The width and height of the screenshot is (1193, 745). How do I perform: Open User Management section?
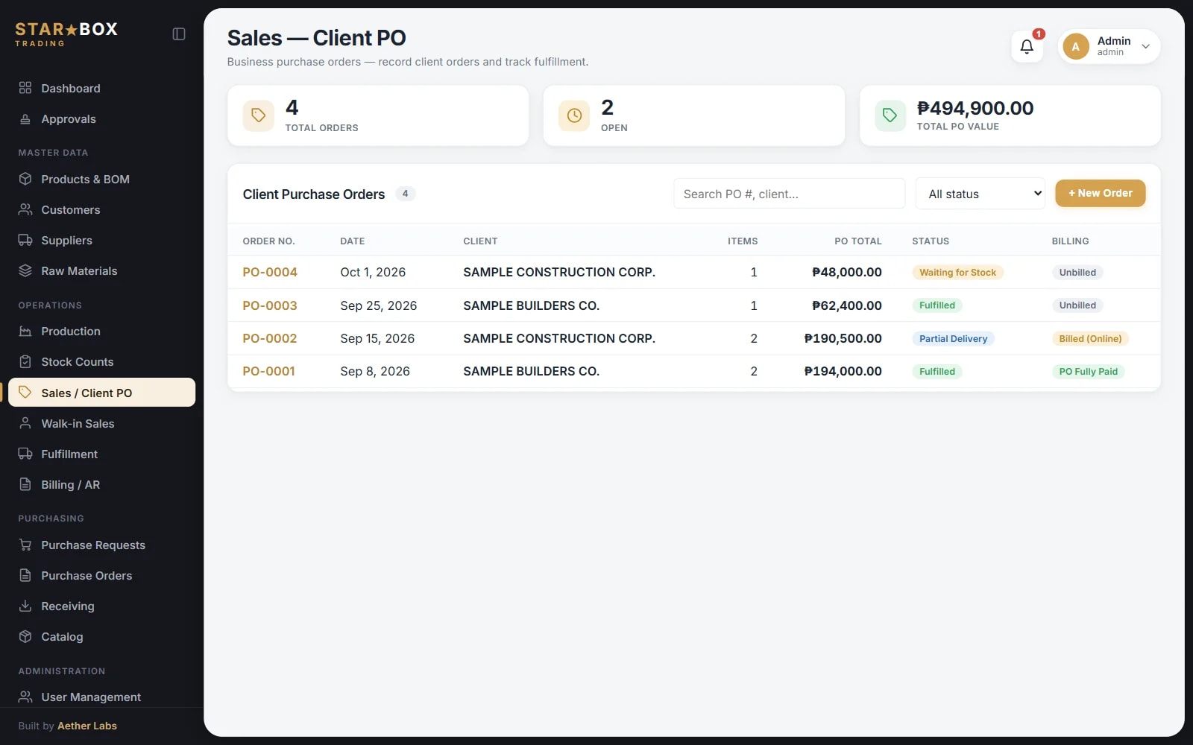point(91,697)
